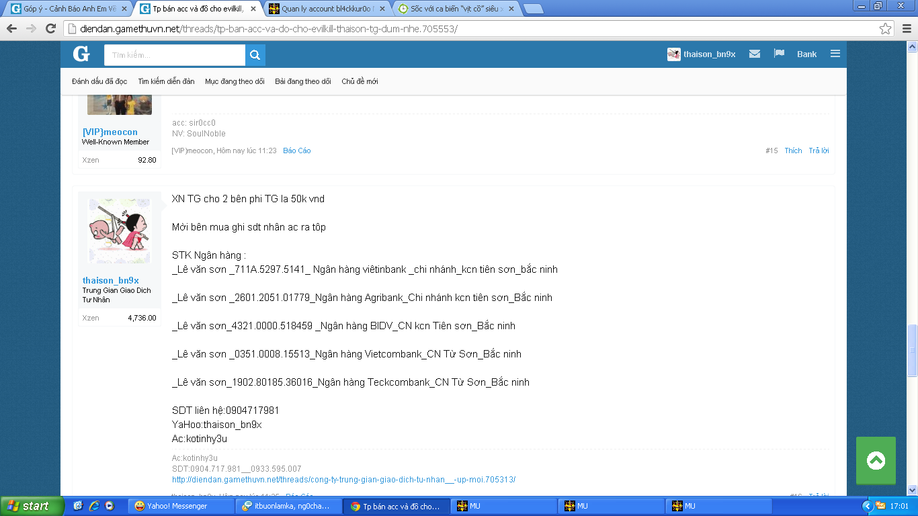Image resolution: width=918 pixels, height=516 pixels.
Task: Click Xzen value 4,736.00
Action: coord(142,318)
